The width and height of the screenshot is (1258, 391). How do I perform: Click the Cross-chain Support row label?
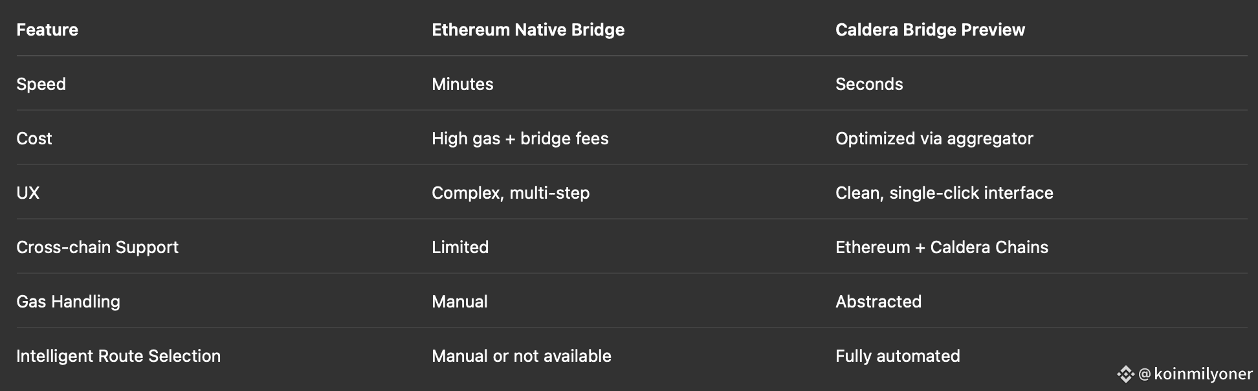97,247
